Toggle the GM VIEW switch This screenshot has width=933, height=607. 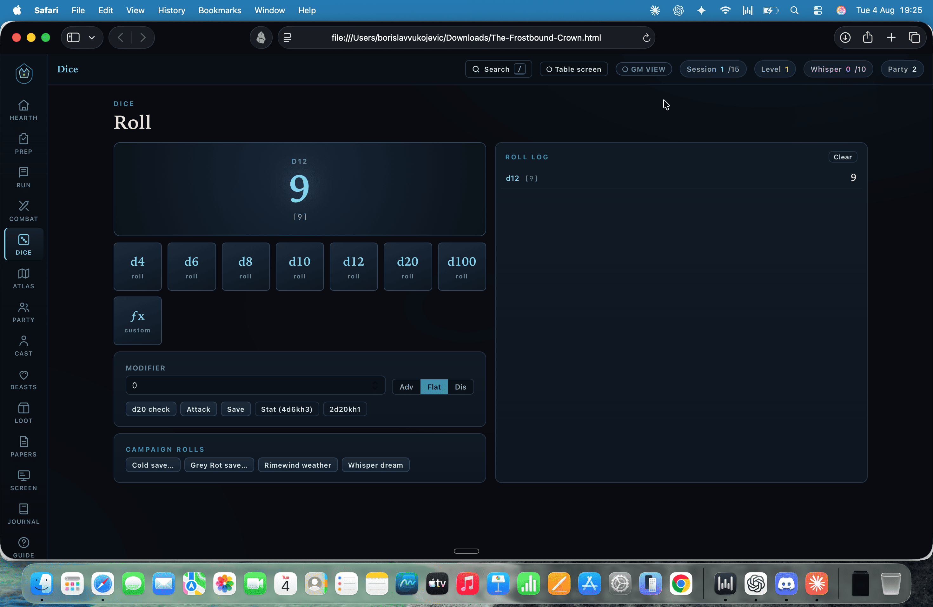[x=644, y=69]
